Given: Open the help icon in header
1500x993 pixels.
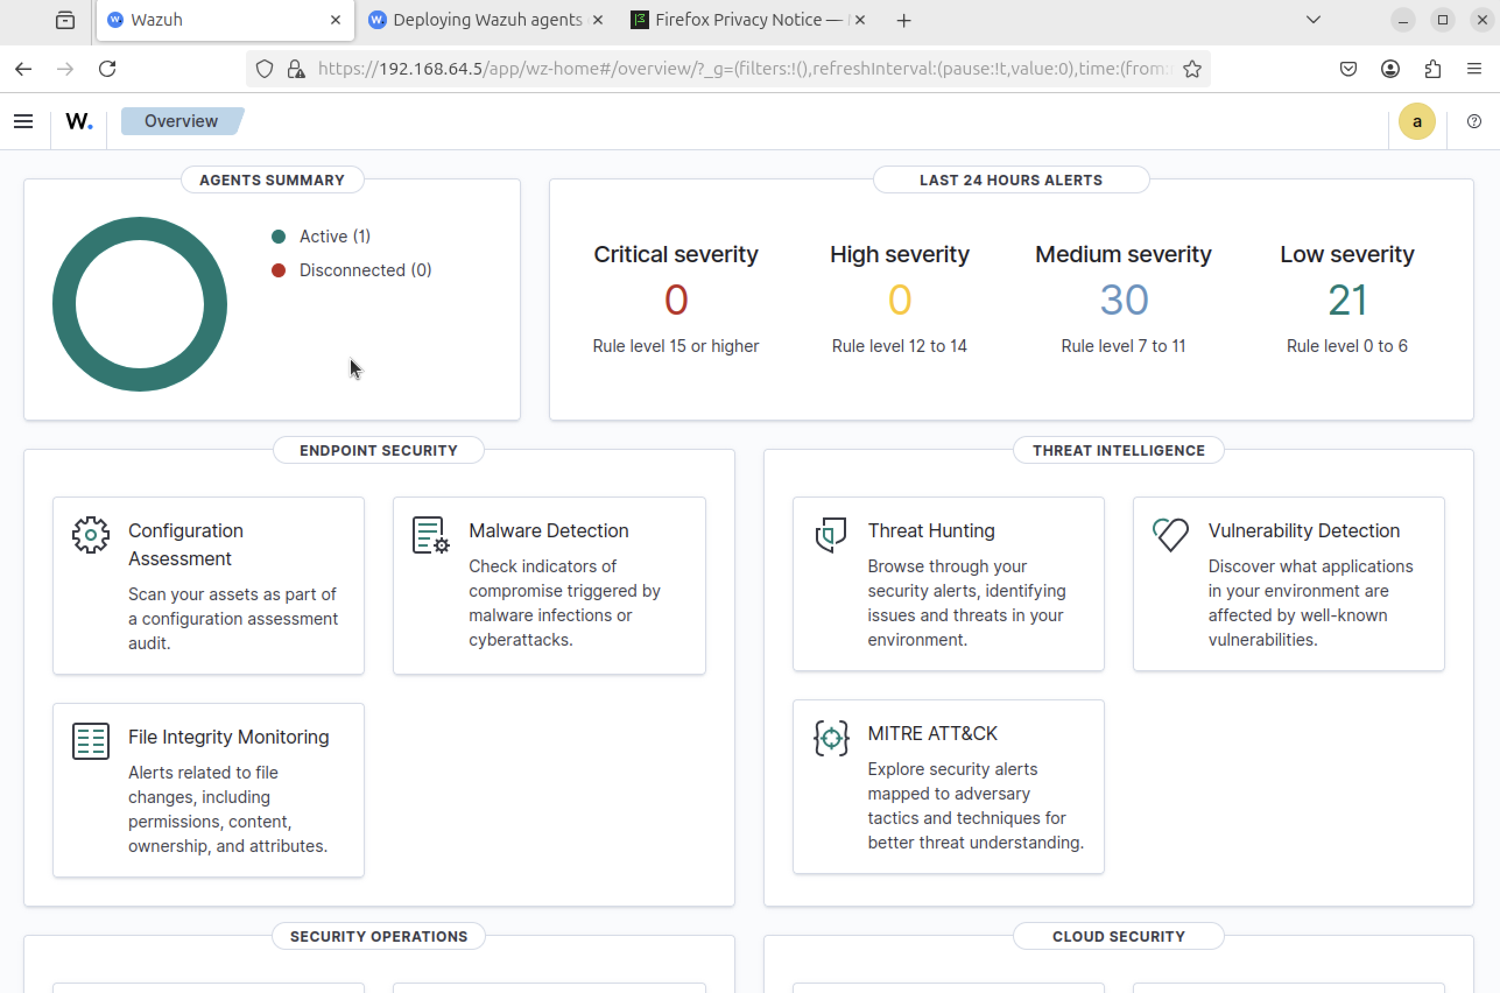Looking at the screenshot, I should pos(1473,121).
